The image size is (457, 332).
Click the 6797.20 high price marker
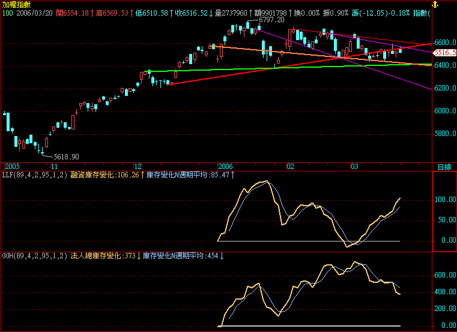pyautogui.click(x=271, y=20)
